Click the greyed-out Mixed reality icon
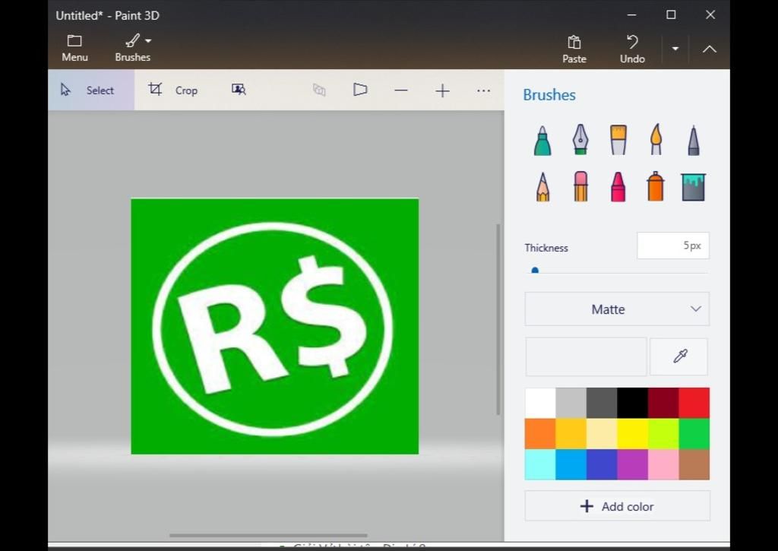This screenshot has width=778, height=551. coord(319,90)
